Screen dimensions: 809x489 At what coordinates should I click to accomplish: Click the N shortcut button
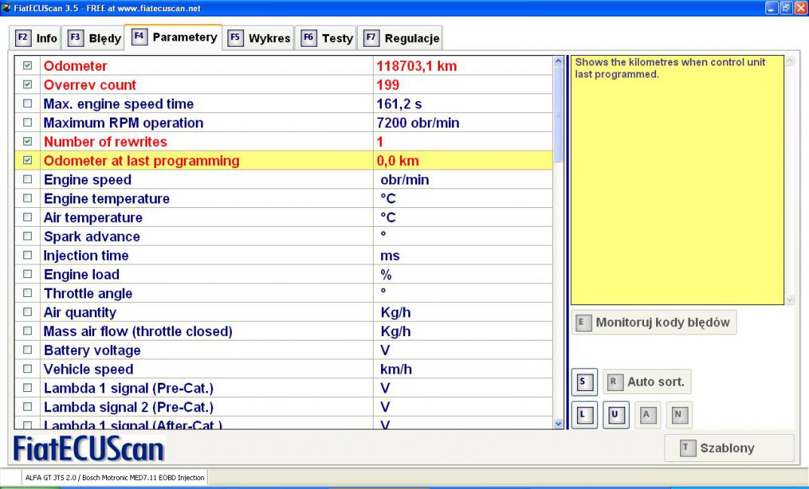[679, 415]
